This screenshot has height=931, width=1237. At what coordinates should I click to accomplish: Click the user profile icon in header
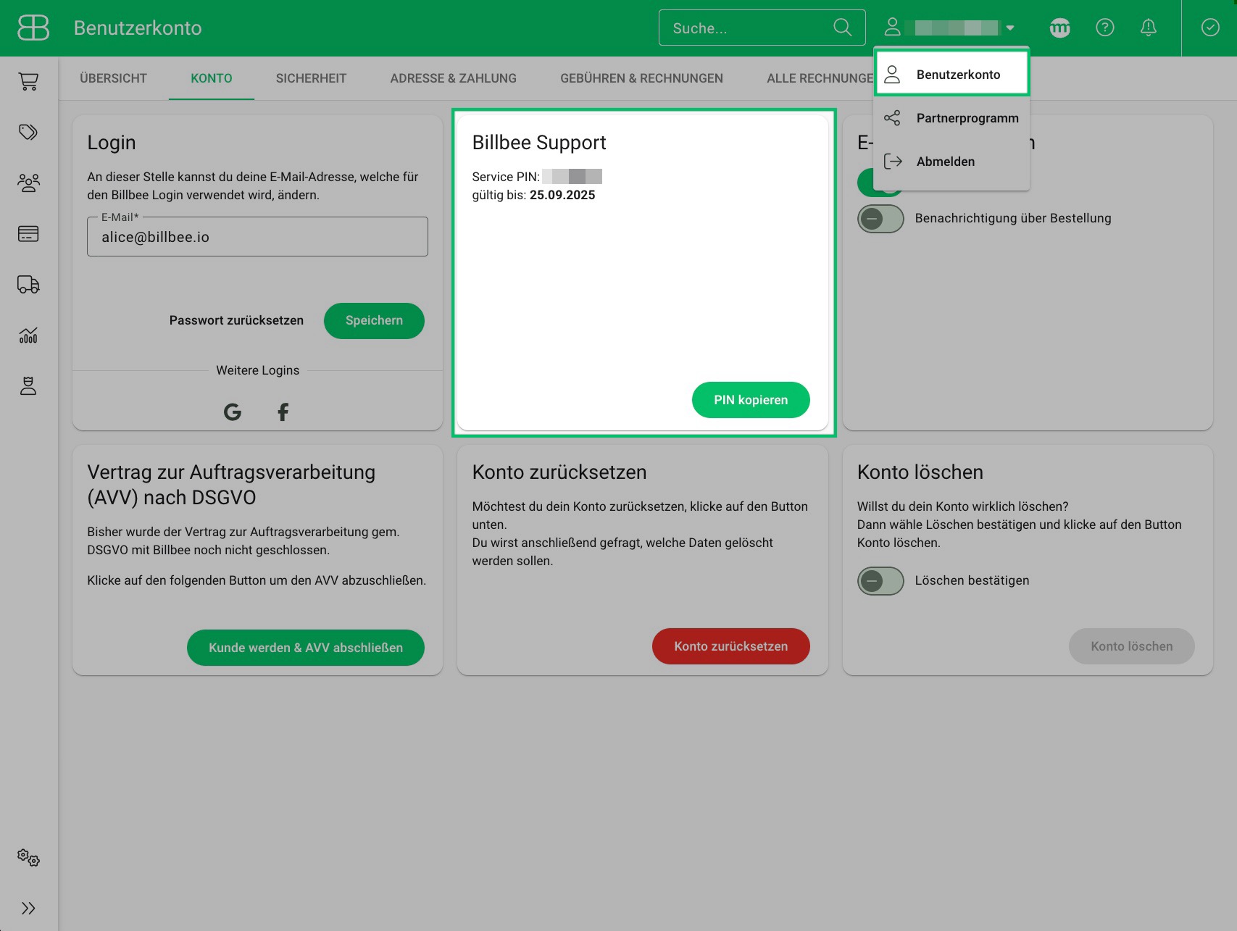click(x=892, y=28)
